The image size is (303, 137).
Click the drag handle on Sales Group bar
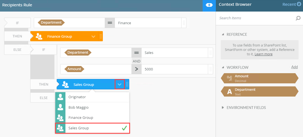[127, 84]
